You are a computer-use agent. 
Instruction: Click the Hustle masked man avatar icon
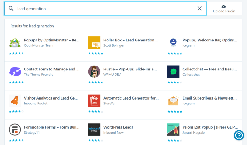click(x=94, y=72)
